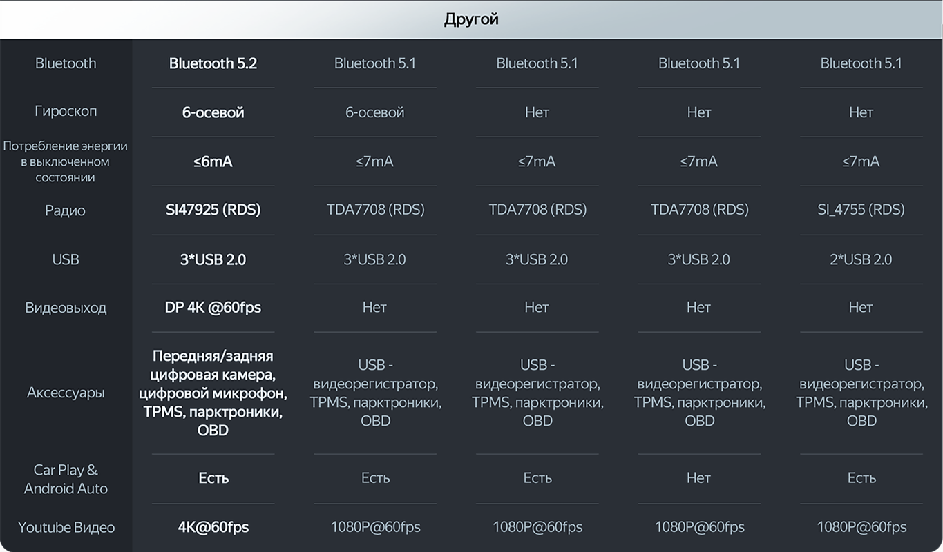This screenshot has height=552, width=943.
Task: Select the "≤6mA" power consumption value
Action: coord(213,161)
